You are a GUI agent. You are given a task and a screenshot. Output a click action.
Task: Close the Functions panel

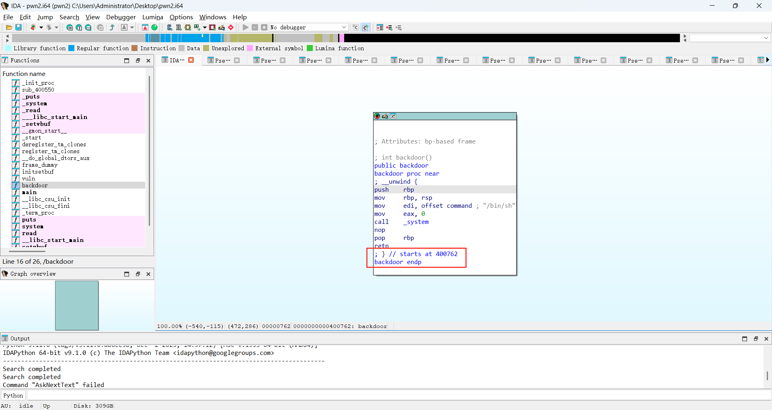pyautogui.click(x=148, y=61)
